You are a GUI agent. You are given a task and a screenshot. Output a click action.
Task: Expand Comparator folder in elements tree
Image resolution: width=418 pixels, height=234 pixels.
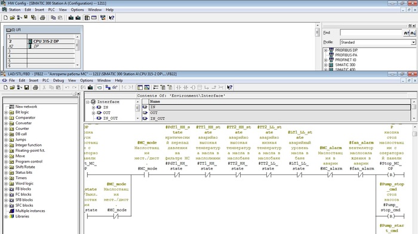point(6,118)
